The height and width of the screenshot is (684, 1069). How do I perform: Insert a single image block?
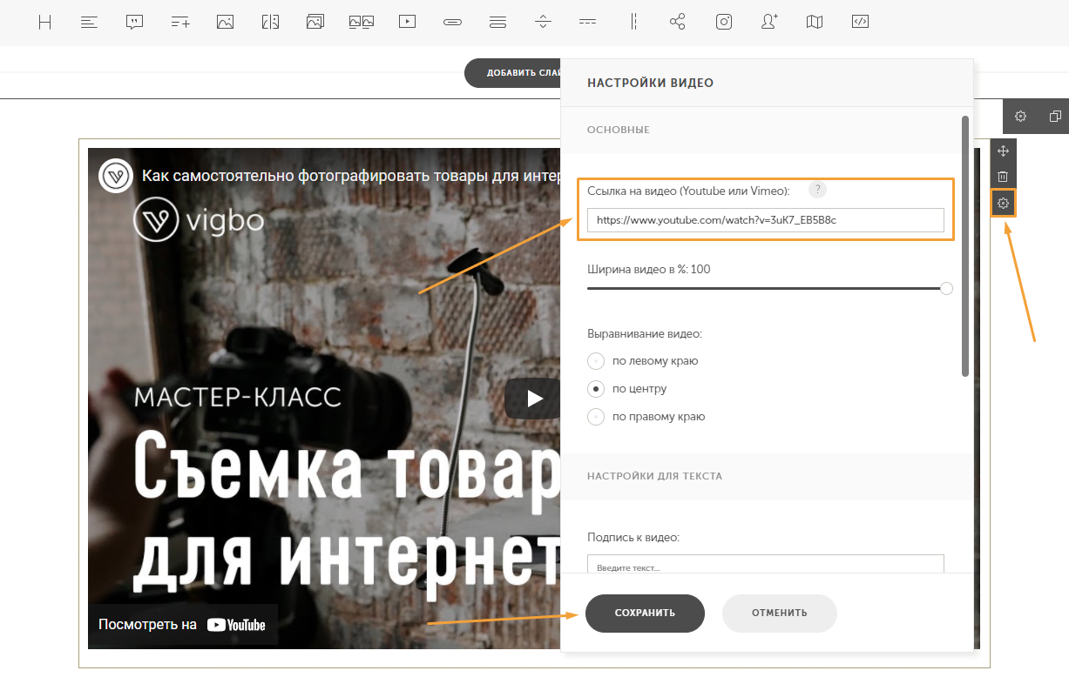(x=226, y=23)
